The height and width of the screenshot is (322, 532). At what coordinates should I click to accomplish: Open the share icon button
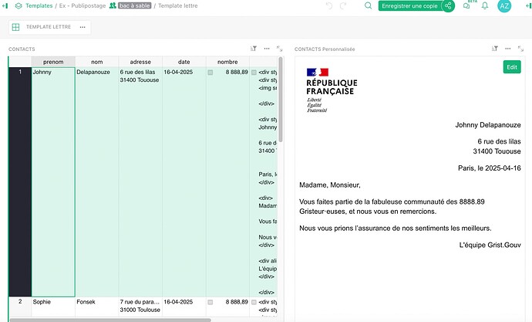(x=448, y=5)
